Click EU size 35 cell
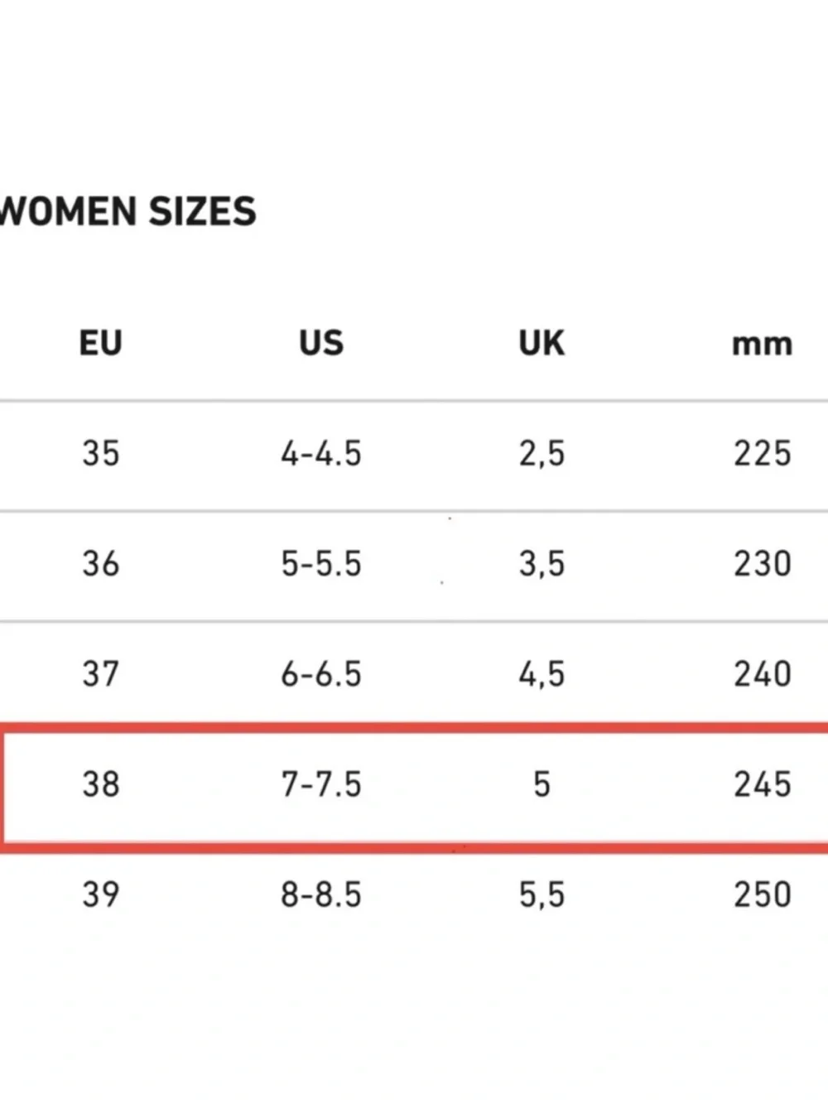The height and width of the screenshot is (1104, 828). [x=100, y=453]
